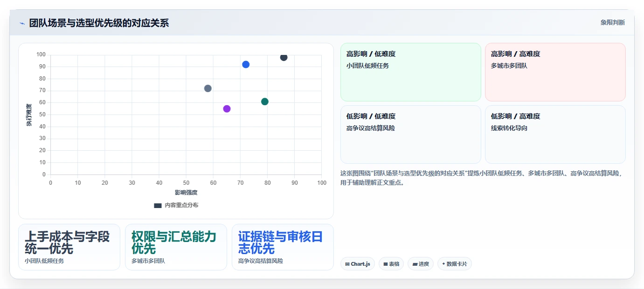
Task: Click the dark navy scatter point at top
Action: [x=284, y=57]
